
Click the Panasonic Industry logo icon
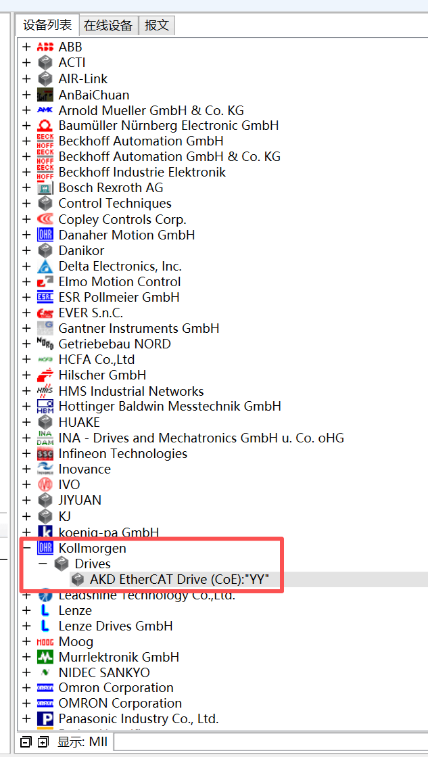[x=45, y=718]
